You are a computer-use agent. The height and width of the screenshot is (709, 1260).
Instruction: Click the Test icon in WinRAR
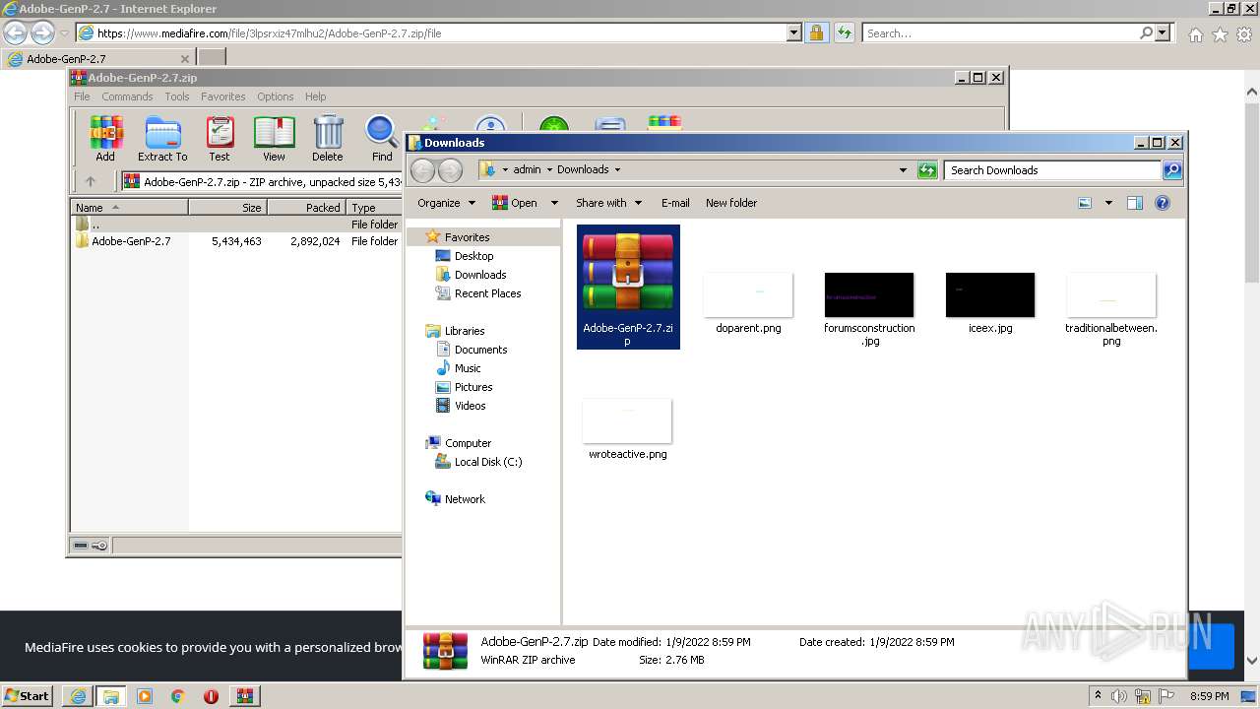[220, 139]
